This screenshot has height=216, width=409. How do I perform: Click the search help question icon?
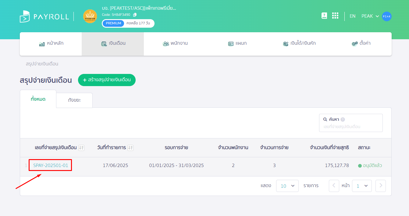[343, 120]
